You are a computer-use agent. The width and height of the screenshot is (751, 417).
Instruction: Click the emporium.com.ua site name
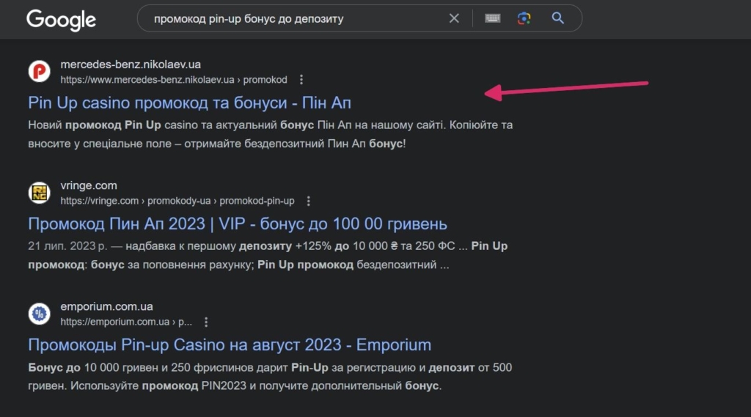tap(106, 306)
